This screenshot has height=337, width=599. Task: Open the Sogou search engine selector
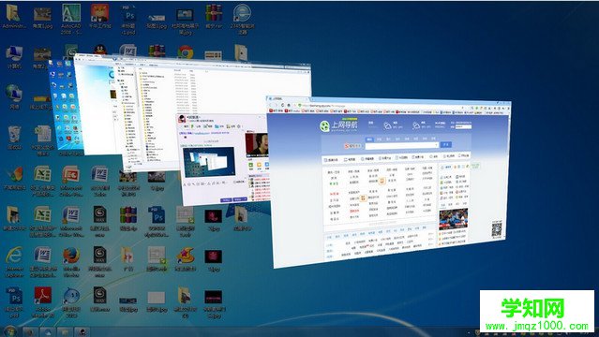tap(353, 146)
